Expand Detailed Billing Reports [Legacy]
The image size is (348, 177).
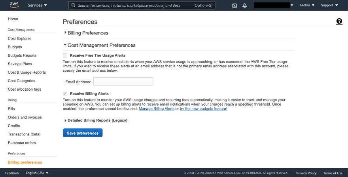96,120
